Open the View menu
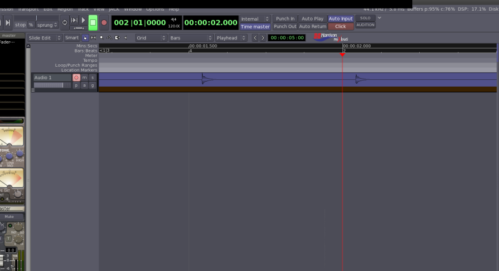499x271 pixels. (x=99, y=9)
